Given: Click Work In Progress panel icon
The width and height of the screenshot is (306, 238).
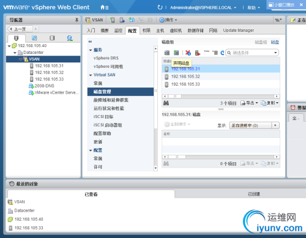Looking at the screenshot, I should point(293,20).
